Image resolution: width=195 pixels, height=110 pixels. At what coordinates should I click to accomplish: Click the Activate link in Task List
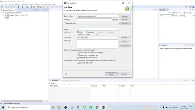pos(183,16)
